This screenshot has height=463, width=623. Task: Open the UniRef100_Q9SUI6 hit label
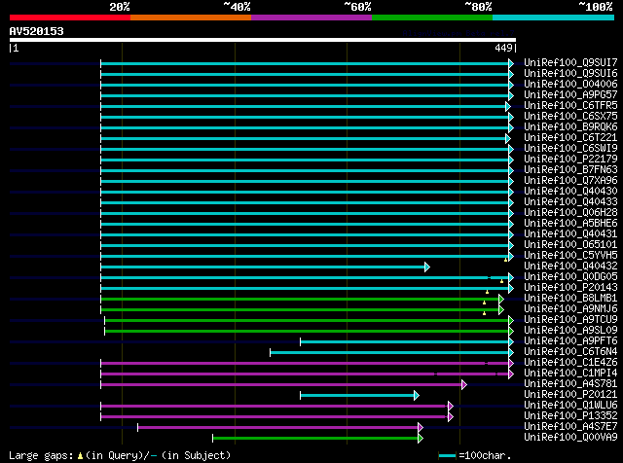click(x=570, y=74)
